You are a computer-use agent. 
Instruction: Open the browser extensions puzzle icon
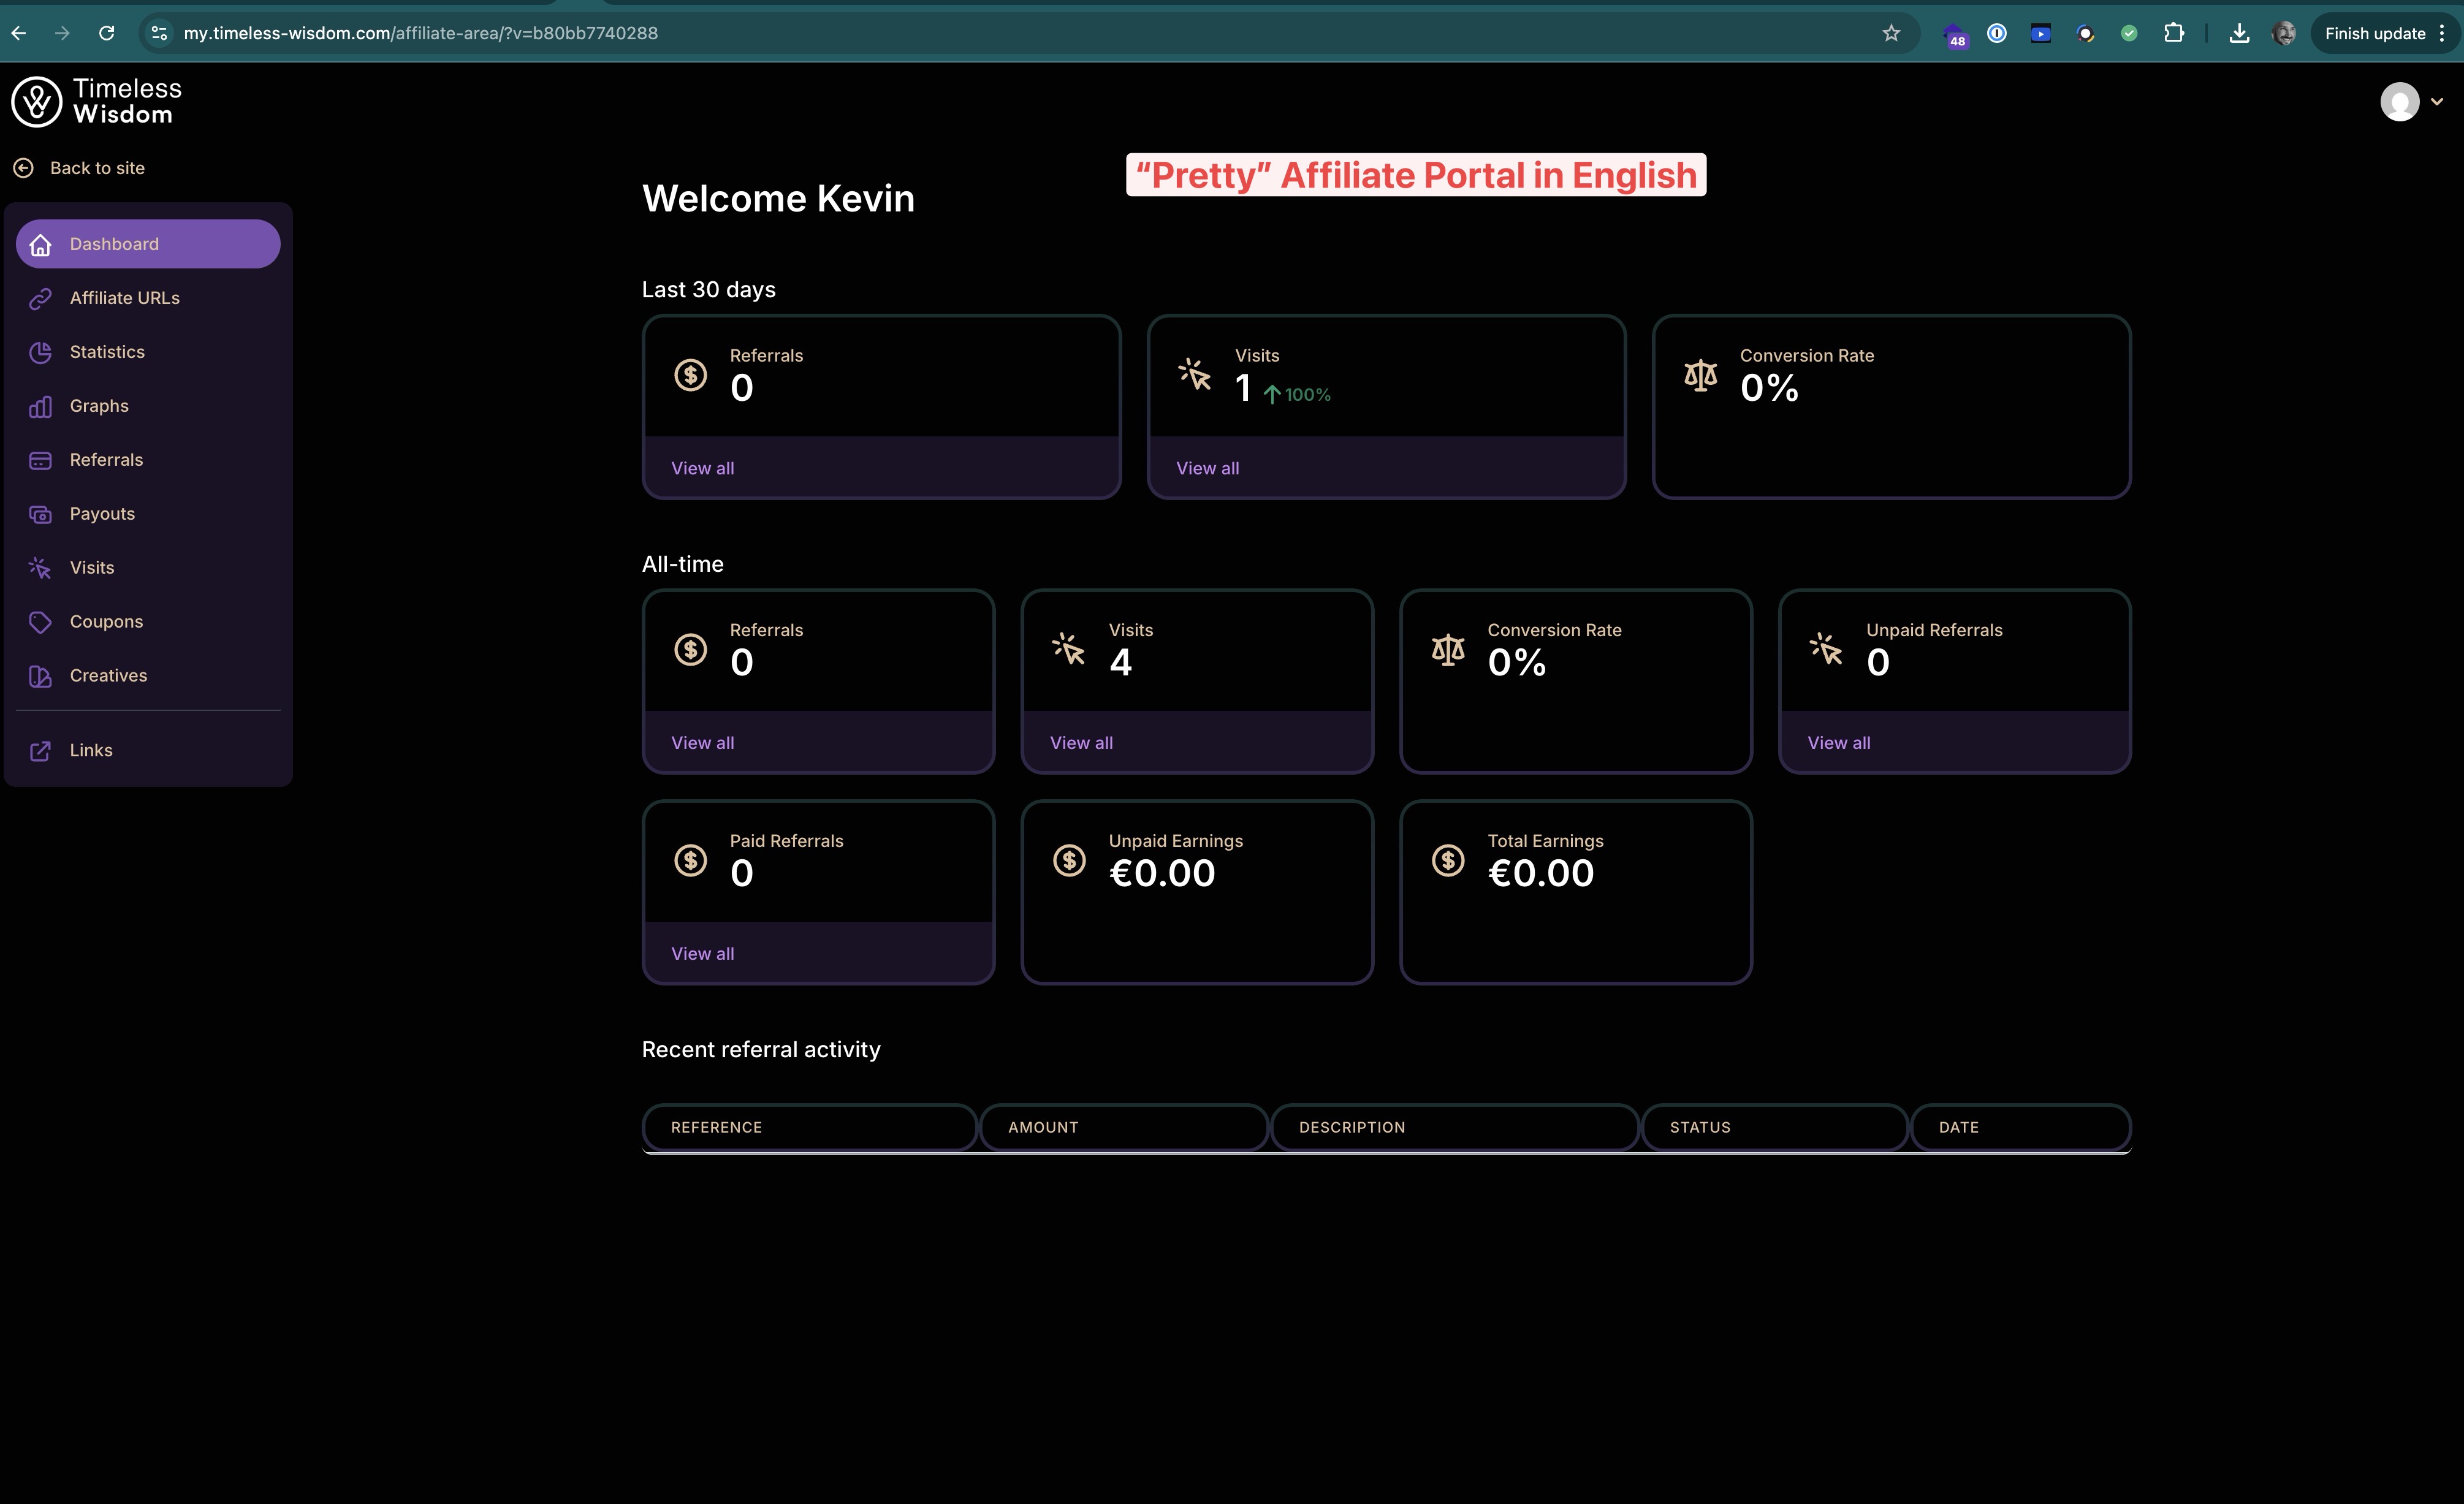(2174, 33)
